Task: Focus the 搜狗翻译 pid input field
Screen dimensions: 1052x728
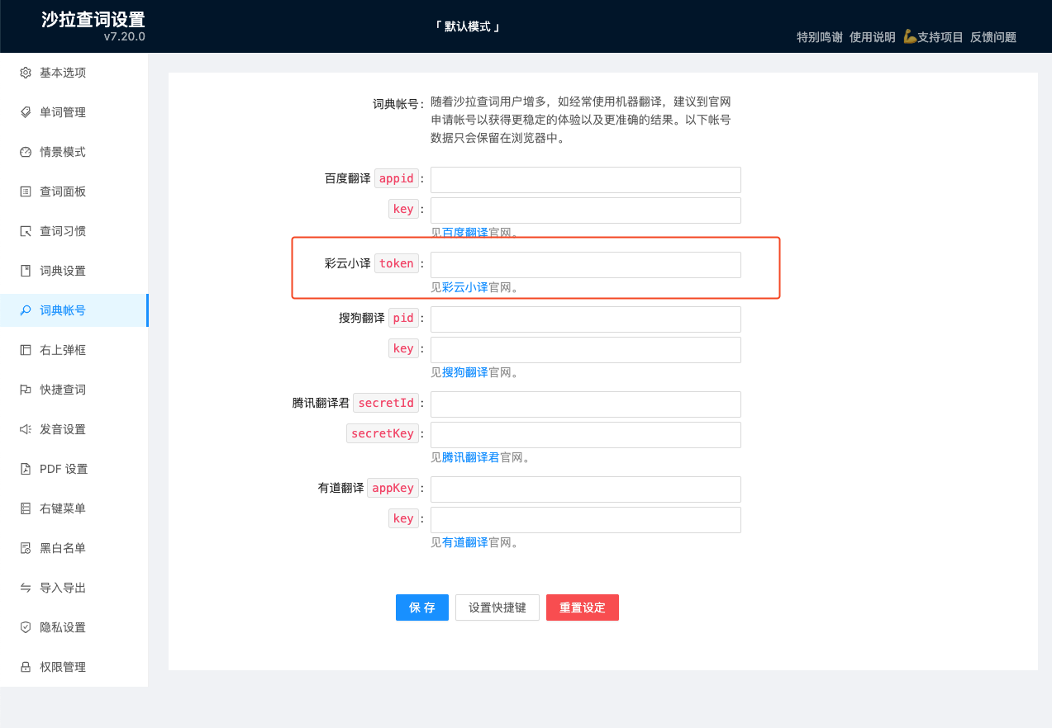Action: [586, 319]
